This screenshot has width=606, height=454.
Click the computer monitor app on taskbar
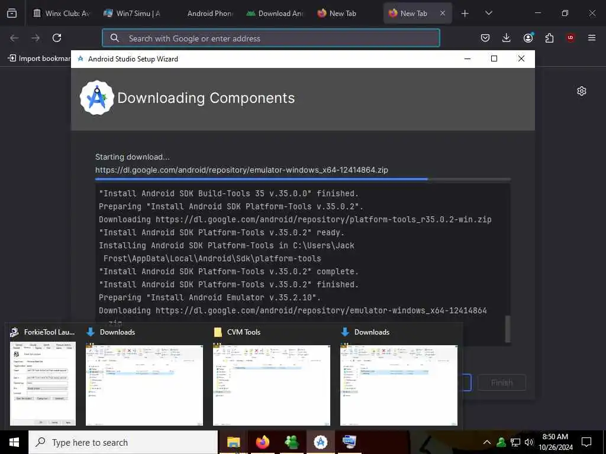349,442
